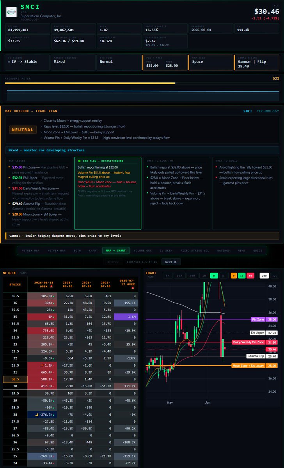The width and height of the screenshot is (284, 468).
Task: Switch chart to 10M timeframe
Action: [179, 275]
